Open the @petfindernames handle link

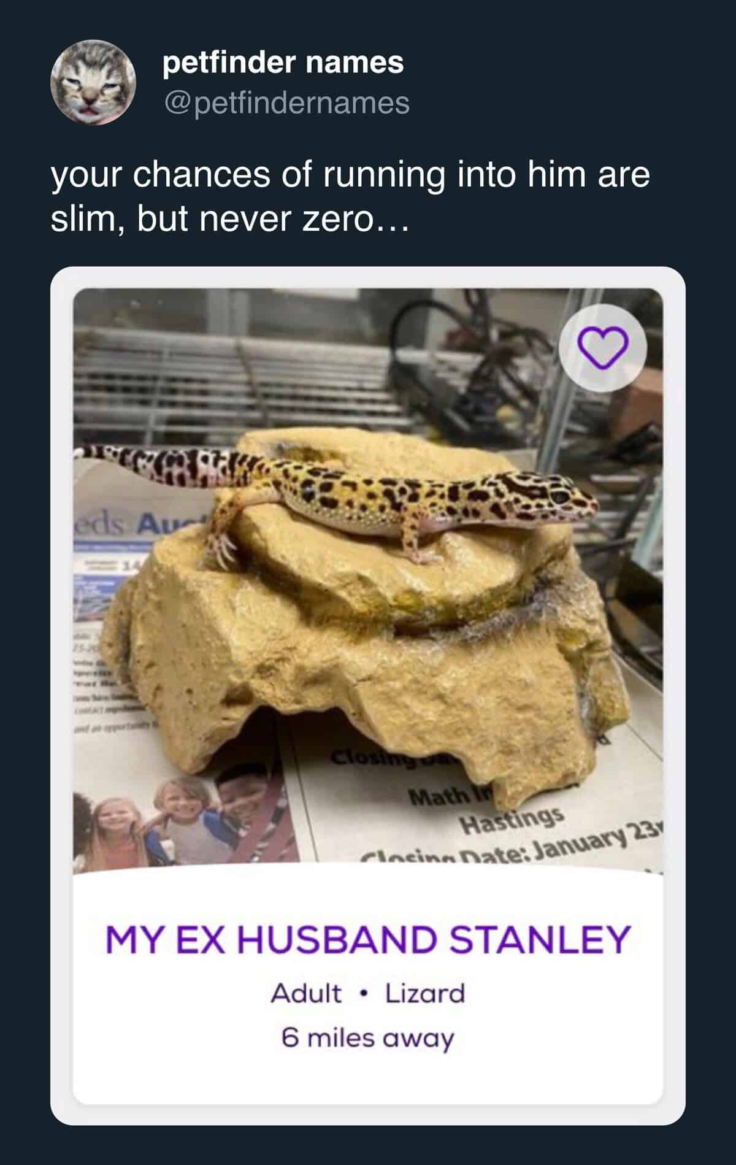(286, 102)
